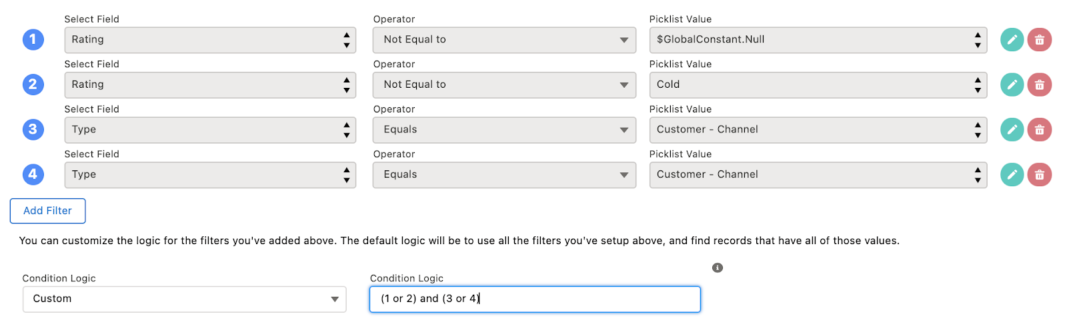The width and height of the screenshot is (1067, 332).
Task: Delete filter 4 via the trash icon
Action: (1039, 174)
